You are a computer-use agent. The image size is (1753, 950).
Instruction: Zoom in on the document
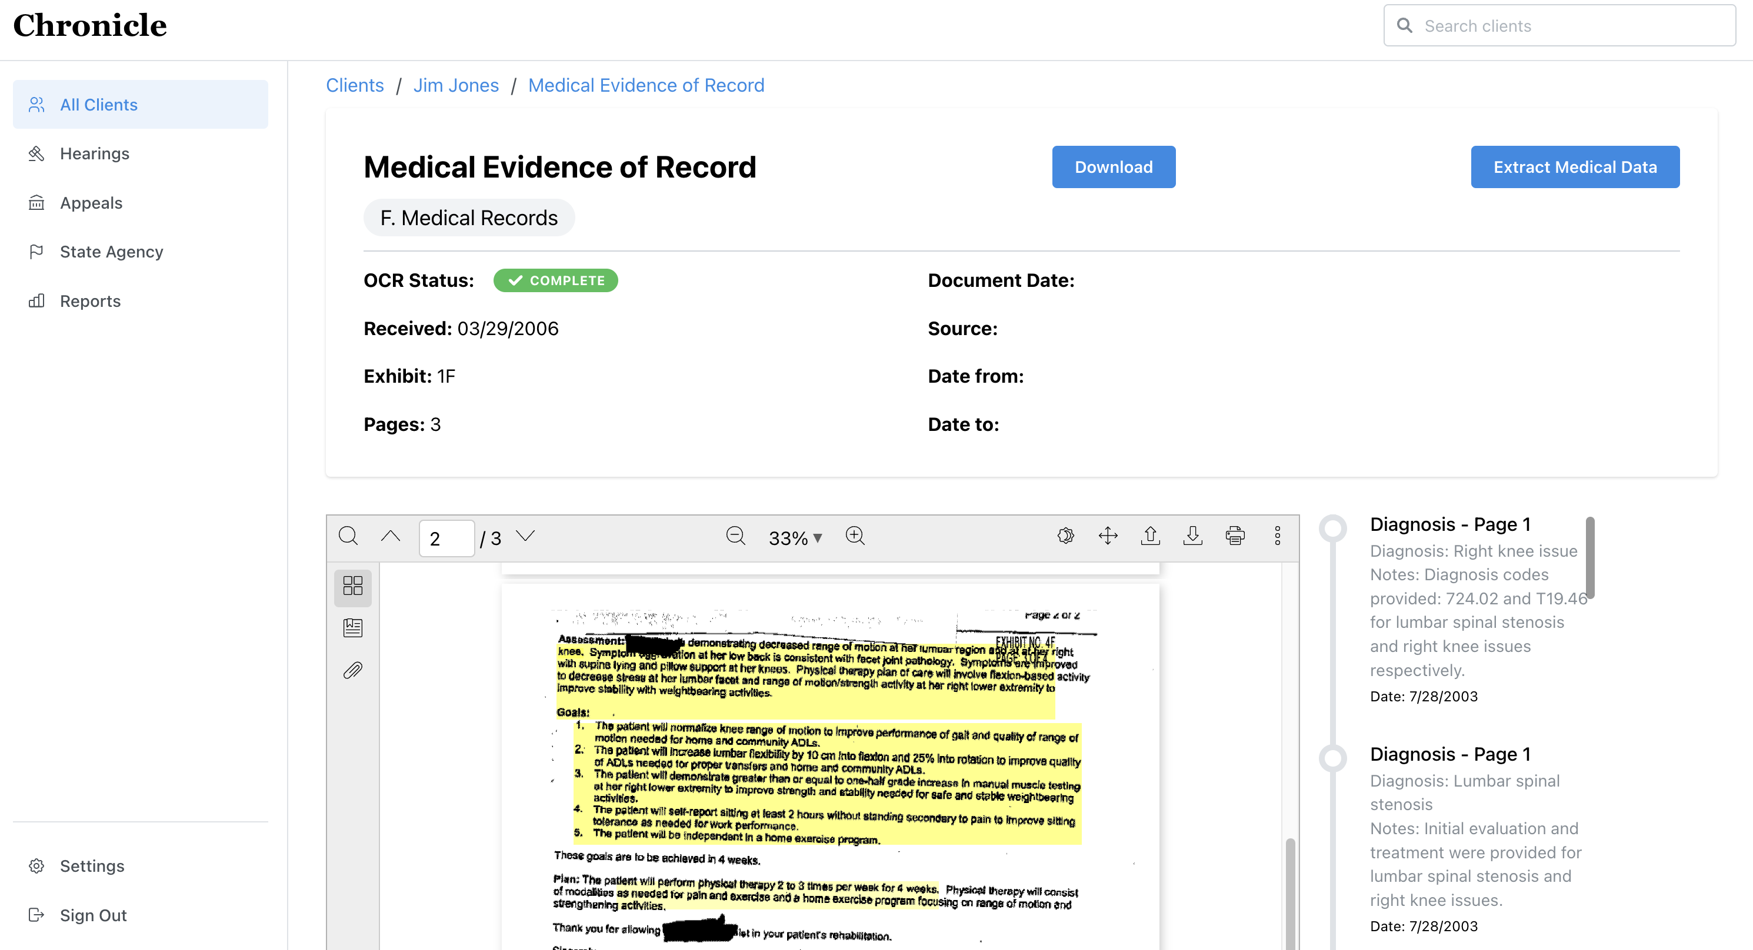pyautogui.click(x=855, y=536)
